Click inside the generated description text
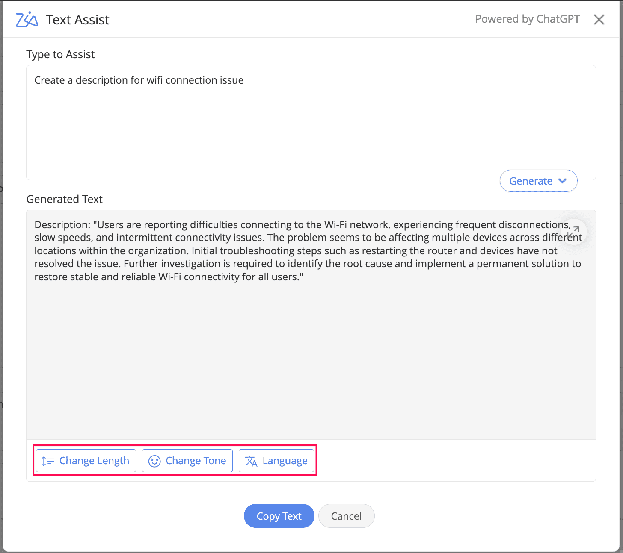This screenshot has width=623, height=553. [308, 251]
